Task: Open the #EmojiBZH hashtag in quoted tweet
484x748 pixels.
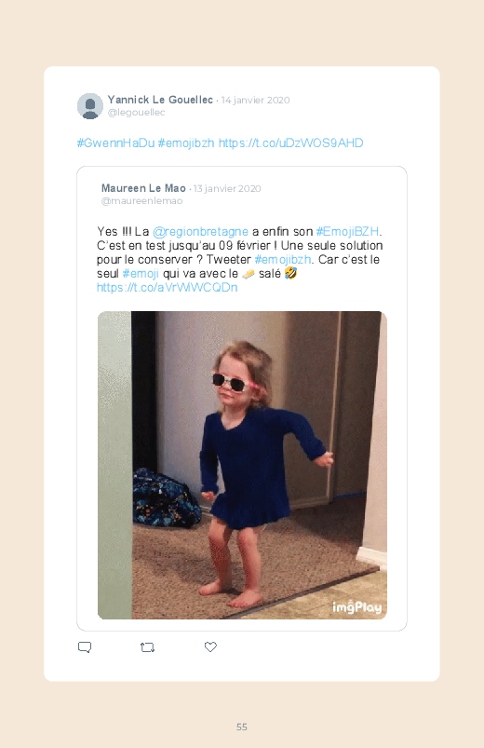Action: [347, 231]
